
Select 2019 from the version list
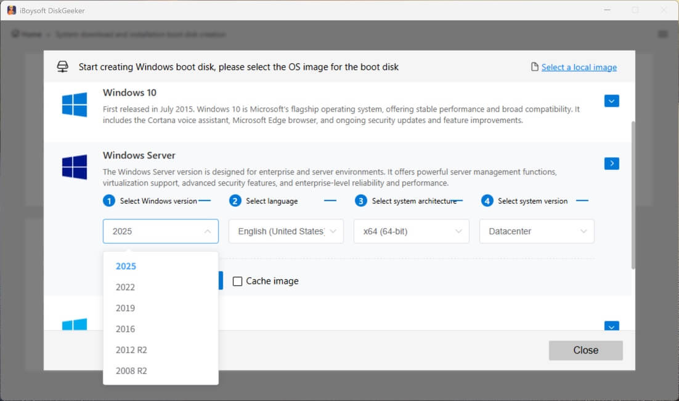tap(126, 308)
